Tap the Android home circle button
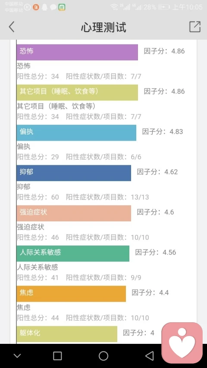This screenshot has height=368, width=207. (x=103, y=356)
